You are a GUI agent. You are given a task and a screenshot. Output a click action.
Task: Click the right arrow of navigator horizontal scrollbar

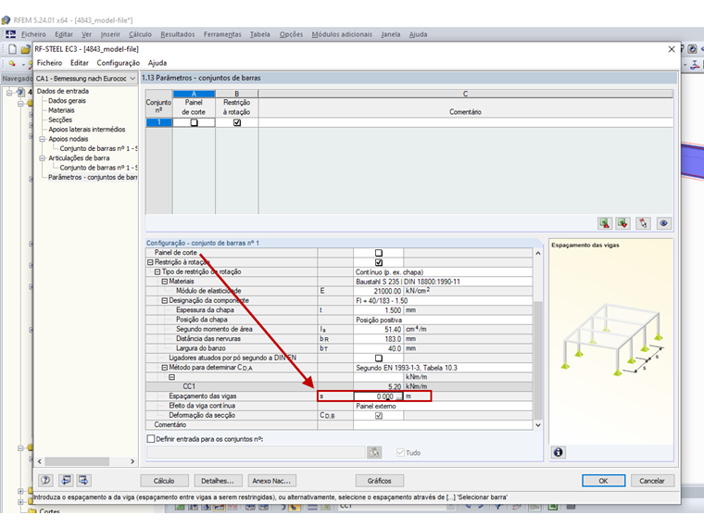pos(132,461)
